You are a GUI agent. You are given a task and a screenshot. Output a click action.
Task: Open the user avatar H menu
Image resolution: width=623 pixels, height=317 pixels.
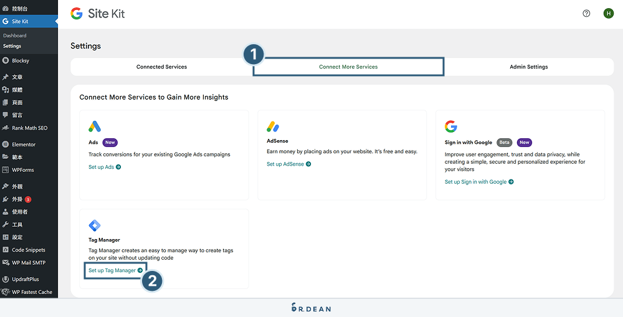click(608, 14)
